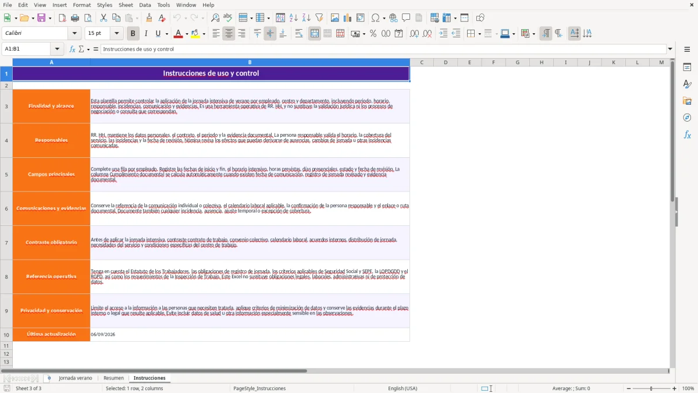Click the Print icon

pos(75,18)
